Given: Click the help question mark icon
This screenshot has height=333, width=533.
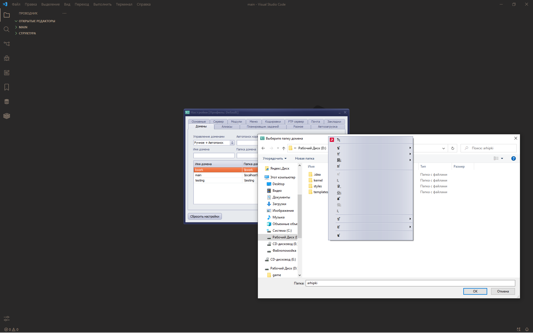Looking at the screenshot, I should coord(513,158).
